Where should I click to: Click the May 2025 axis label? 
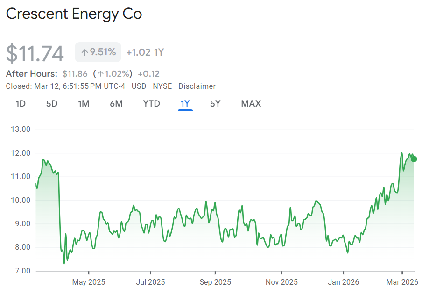(88, 282)
